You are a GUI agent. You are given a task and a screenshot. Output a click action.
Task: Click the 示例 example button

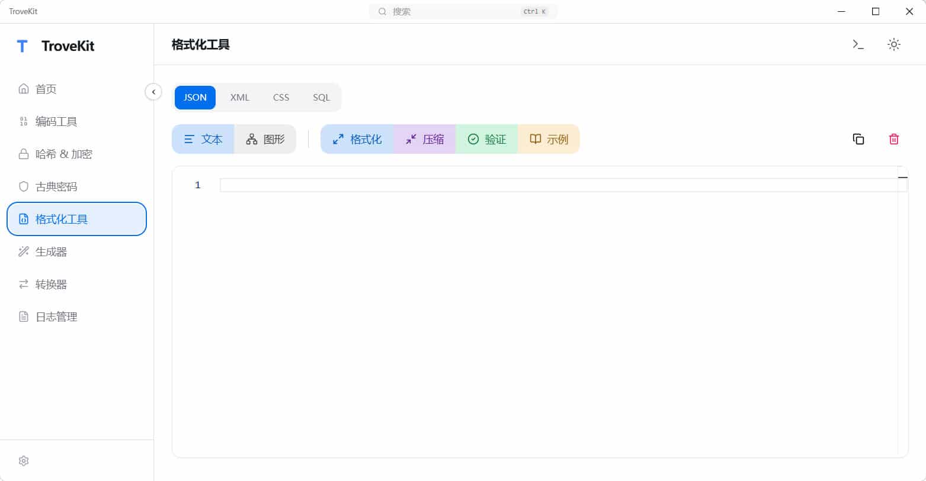548,138
